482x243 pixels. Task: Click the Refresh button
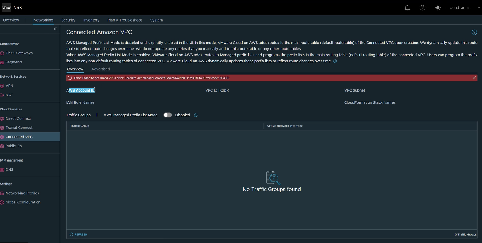coord(78,234)
